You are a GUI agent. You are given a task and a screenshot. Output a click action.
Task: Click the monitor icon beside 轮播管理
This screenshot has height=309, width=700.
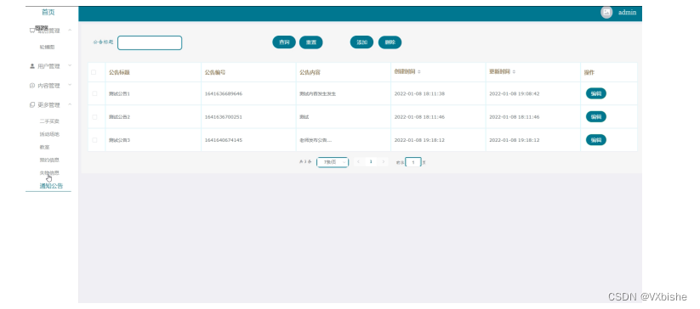(32, 31)
